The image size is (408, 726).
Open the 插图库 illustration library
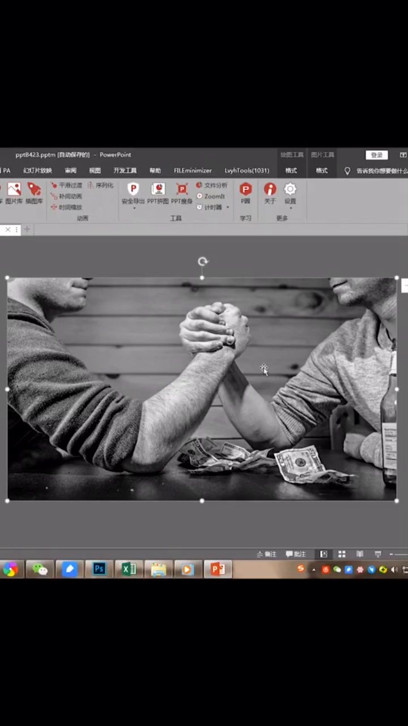click(x=34, y=189)
